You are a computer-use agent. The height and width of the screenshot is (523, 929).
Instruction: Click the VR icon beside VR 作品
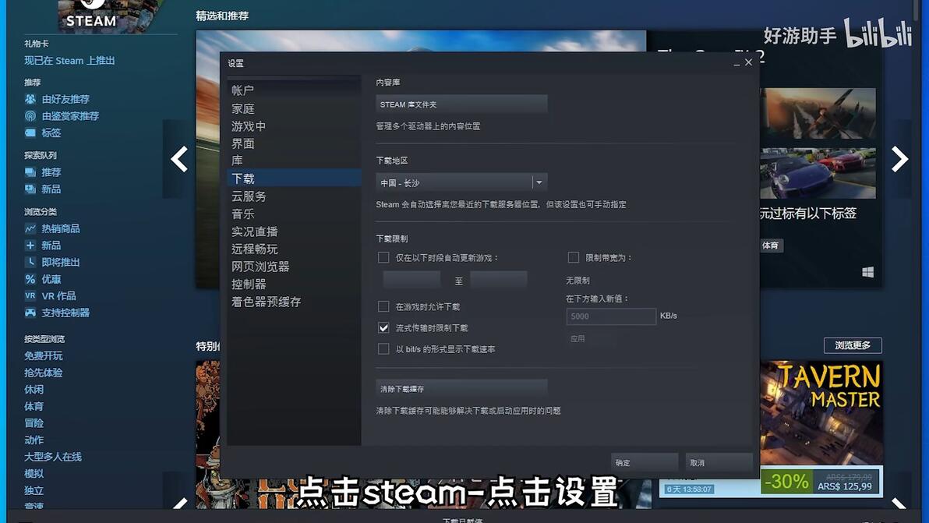point(30,295)
